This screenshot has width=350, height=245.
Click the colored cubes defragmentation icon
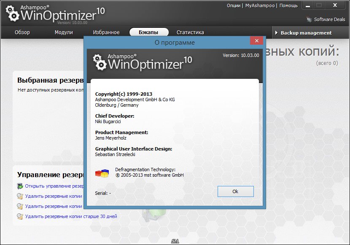[102, 173]
